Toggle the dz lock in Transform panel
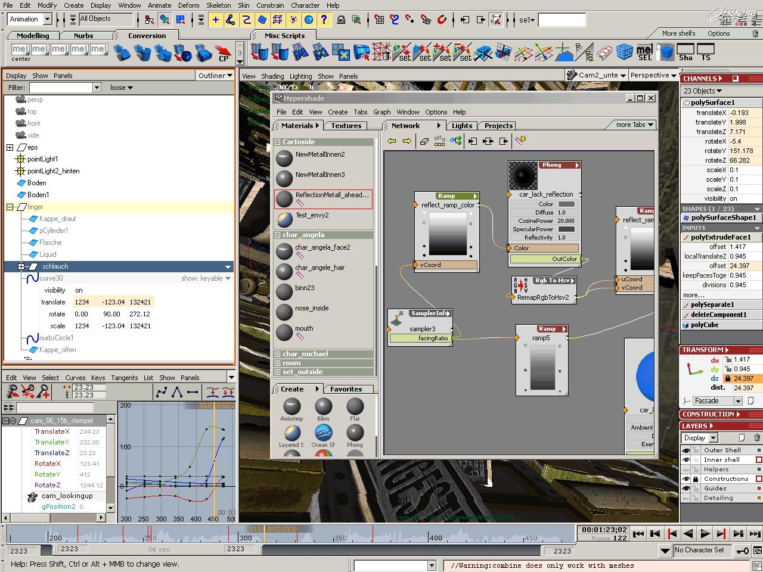Screen dimensions: 763x572 727,378
